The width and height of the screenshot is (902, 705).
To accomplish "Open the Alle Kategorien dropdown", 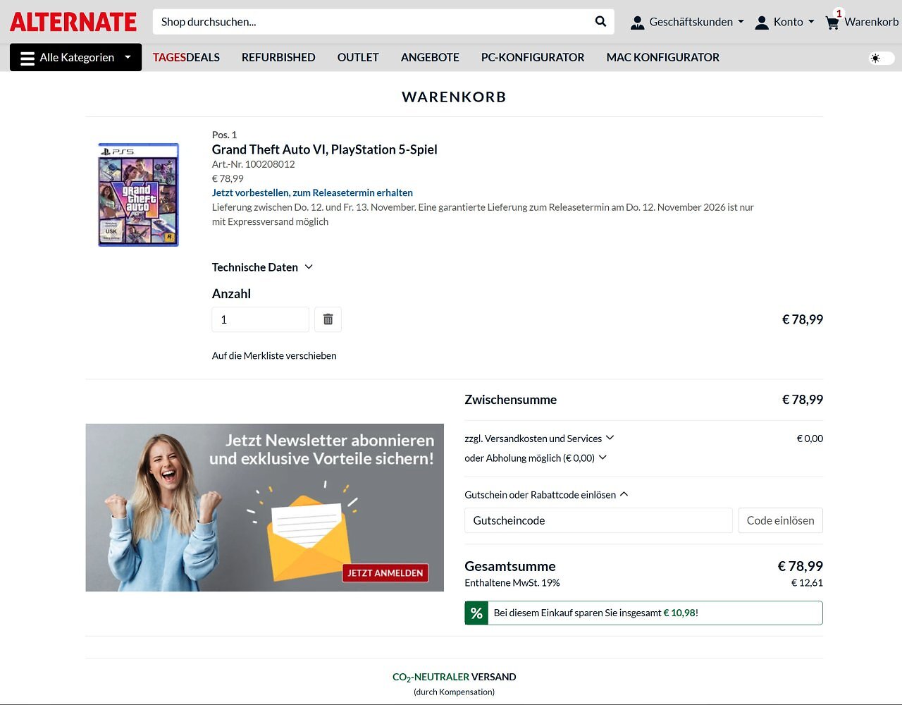I will click(75, 58).
